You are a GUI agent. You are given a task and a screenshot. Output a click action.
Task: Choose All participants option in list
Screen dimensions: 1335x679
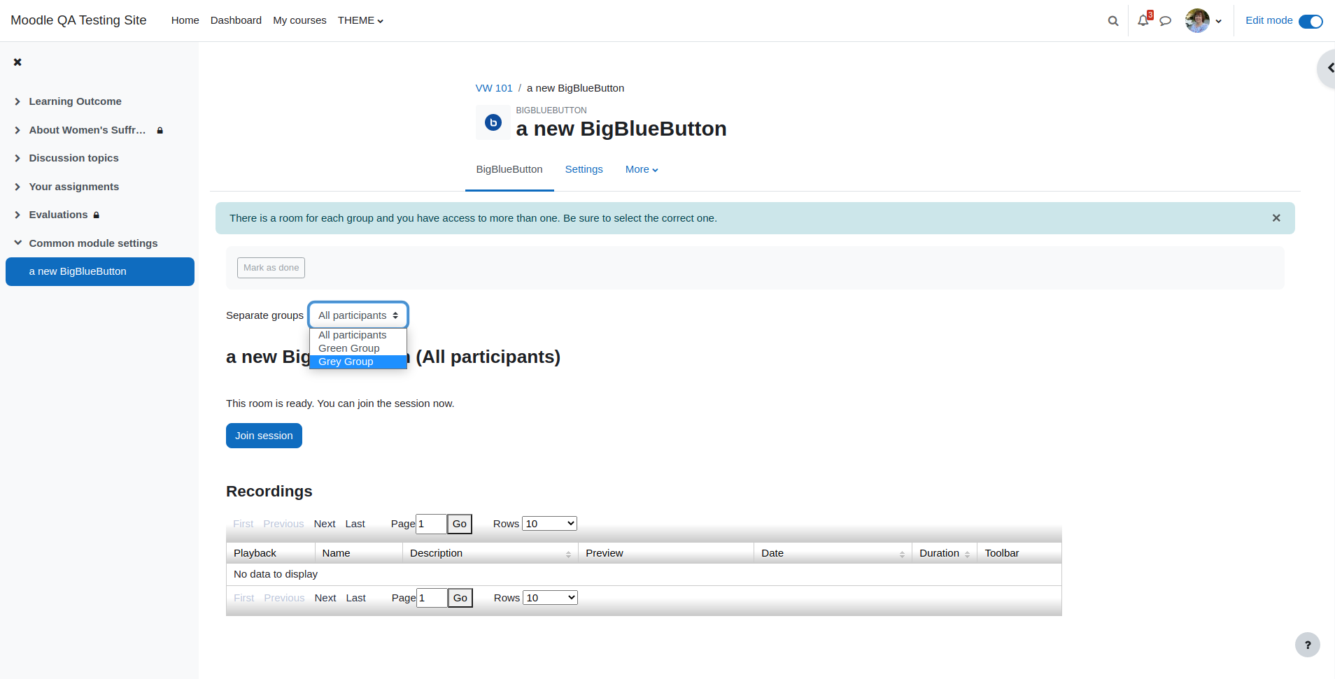click(358, 335)
